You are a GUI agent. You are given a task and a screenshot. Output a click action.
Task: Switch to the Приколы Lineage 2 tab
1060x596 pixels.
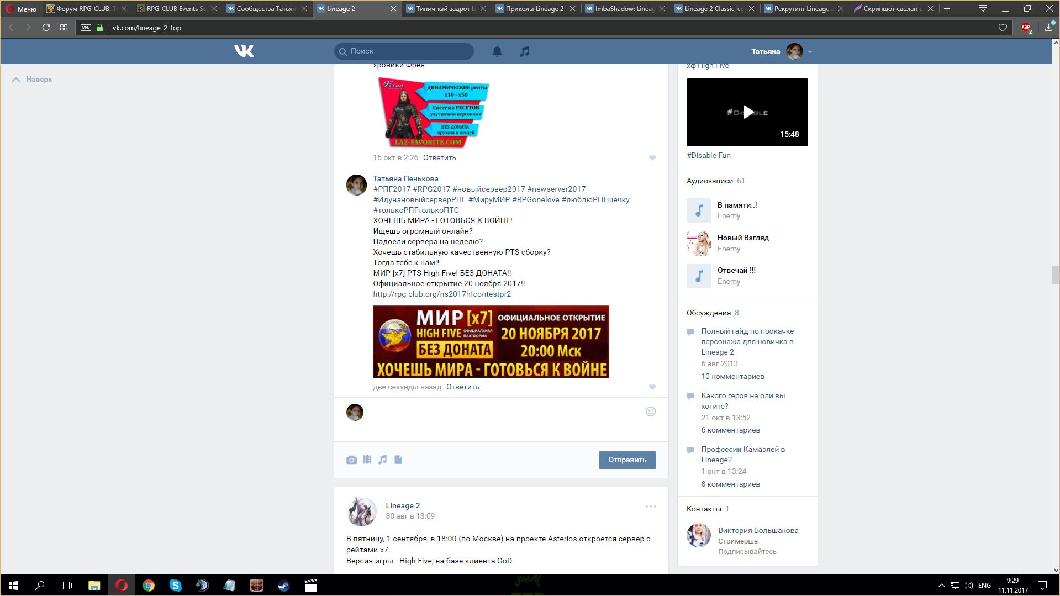click(x=536, y=8)
